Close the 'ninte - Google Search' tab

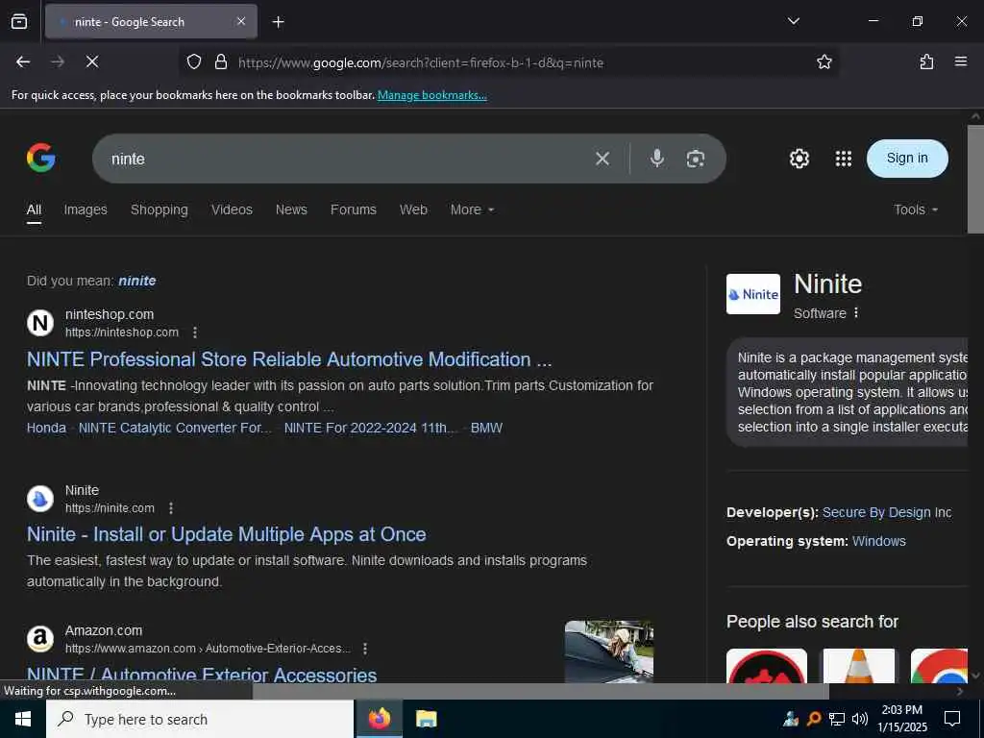[241, 21]
